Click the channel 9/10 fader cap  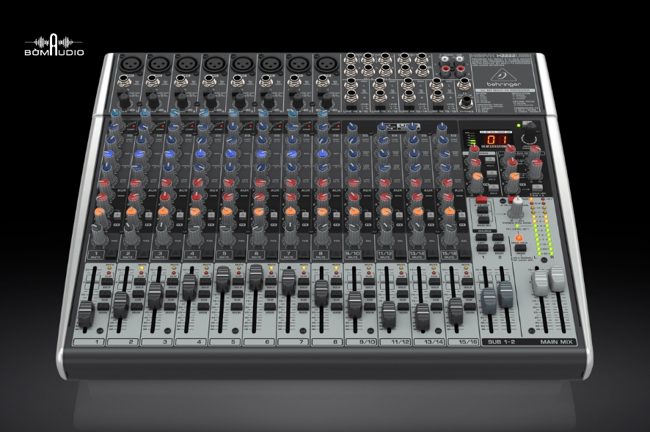coord(355,304)
